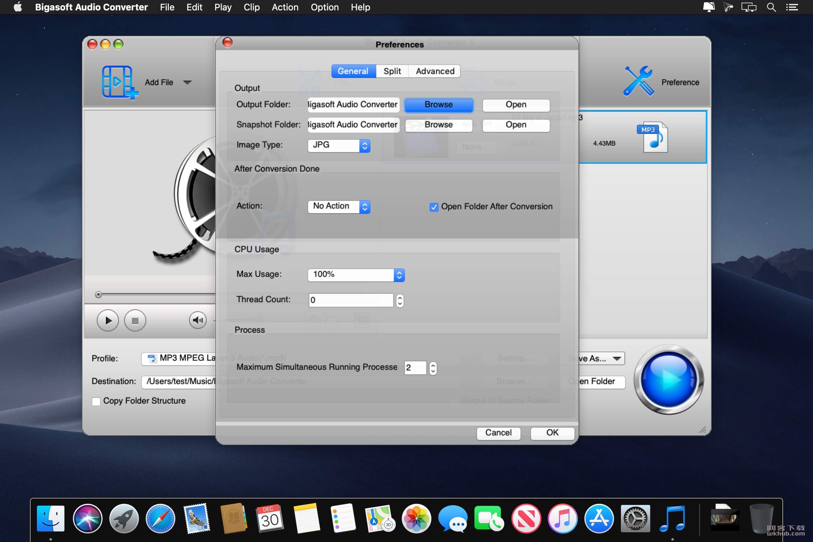Open the Action No Action dropdown

(339, 207)
